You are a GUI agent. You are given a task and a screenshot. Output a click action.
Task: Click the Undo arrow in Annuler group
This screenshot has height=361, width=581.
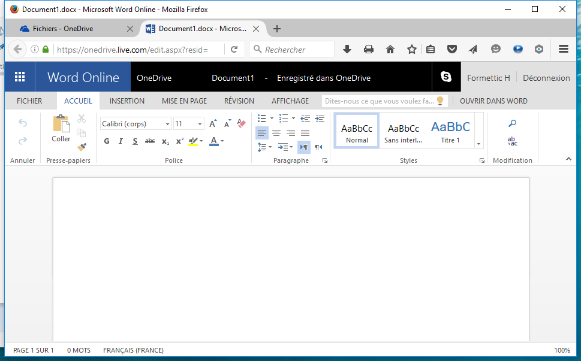tap(23, 123)
